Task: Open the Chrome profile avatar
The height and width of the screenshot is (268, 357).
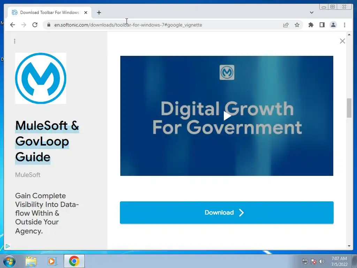Action: coord(333,25)
